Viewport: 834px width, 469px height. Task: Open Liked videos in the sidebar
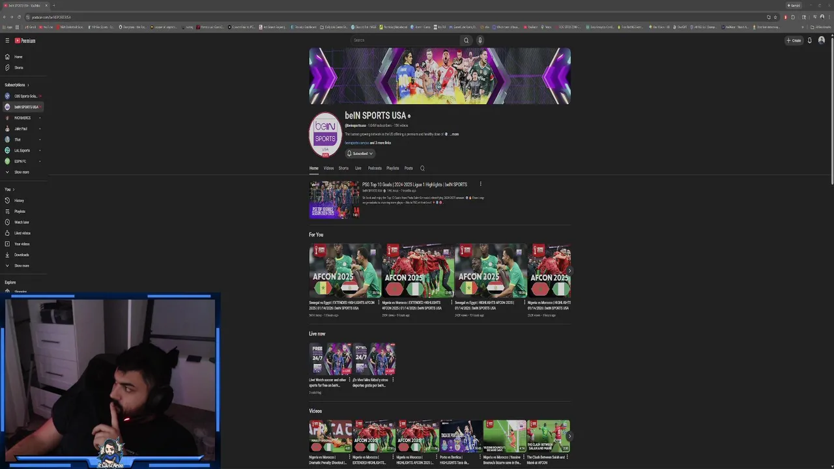[22, 233]
